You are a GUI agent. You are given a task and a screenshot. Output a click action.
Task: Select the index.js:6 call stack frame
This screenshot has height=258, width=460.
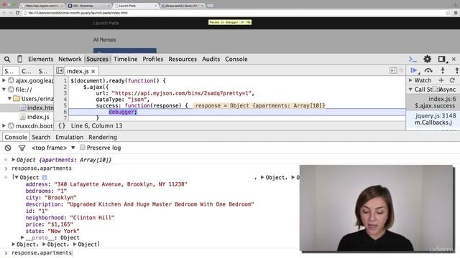point(433,102)
